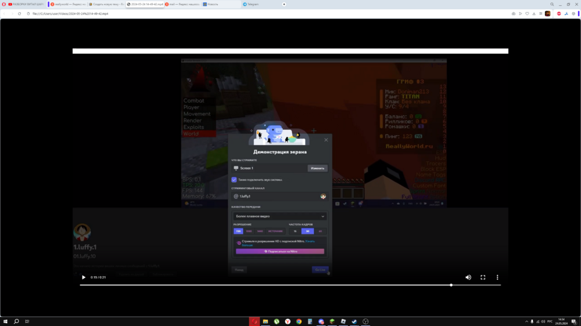This screenshot has width=581, height=326.
Task: Open the browser downloads icon
Action: pos(534,14)
